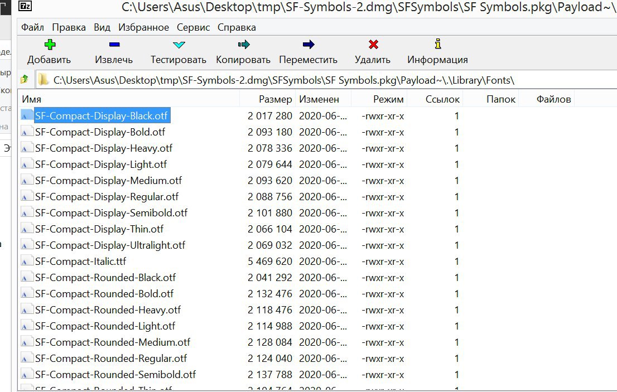Select SF-Compact-Display-Regular.otf file
The image size is (617, 392).
107,197
